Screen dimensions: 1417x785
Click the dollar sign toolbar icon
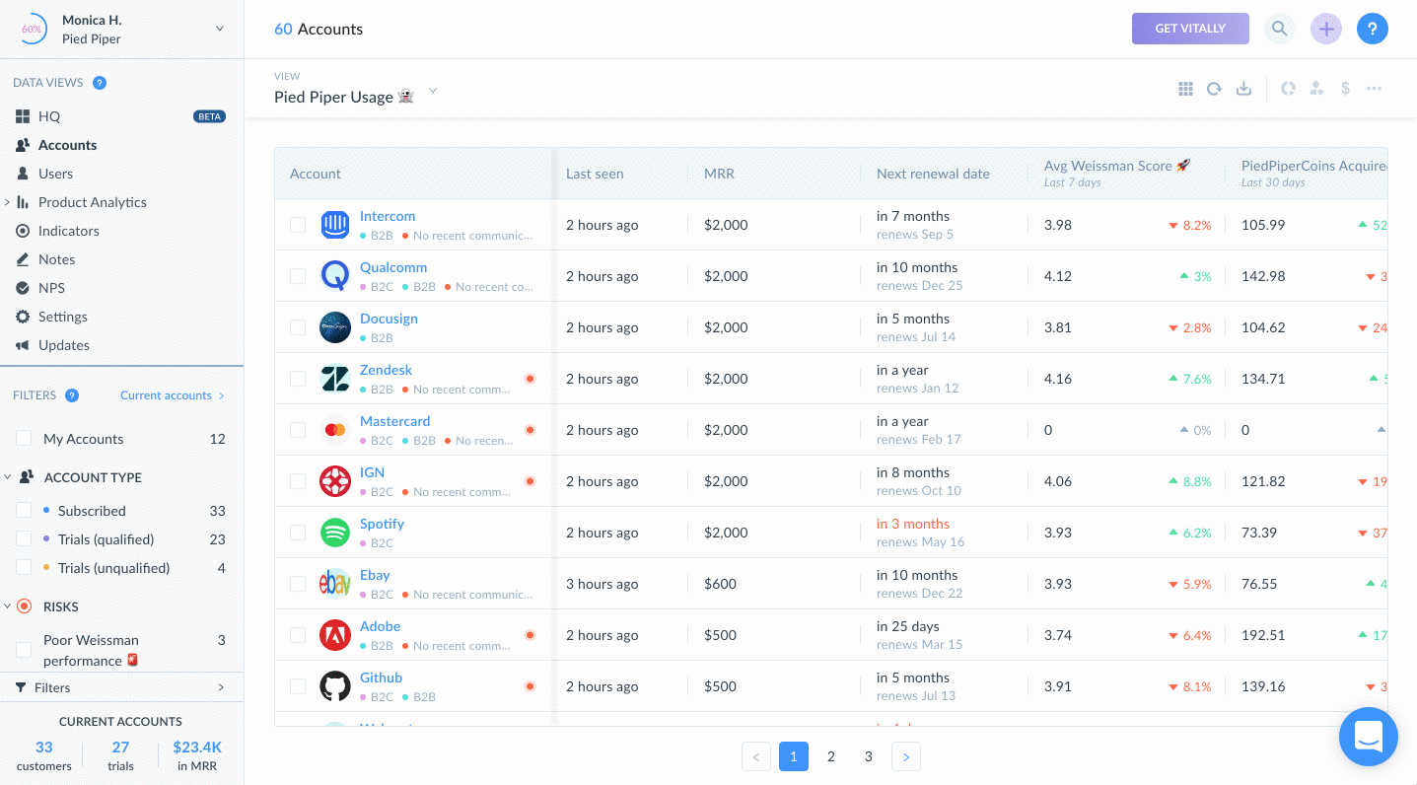point(1345,89)
